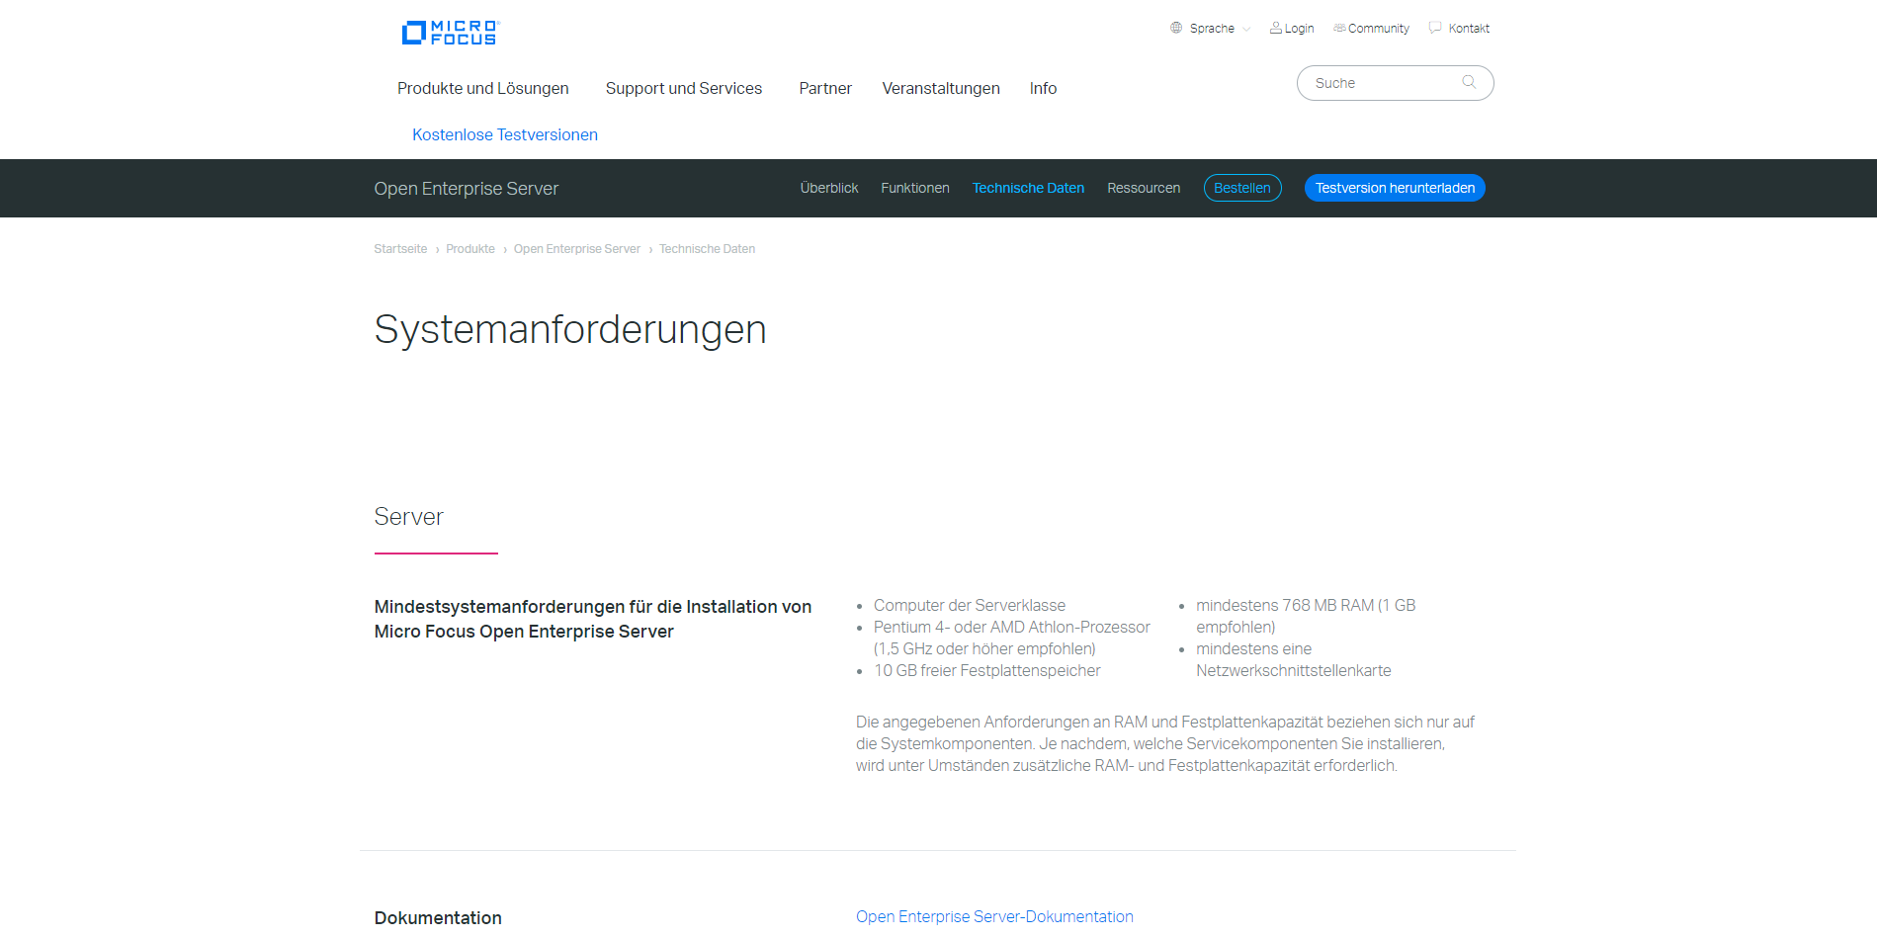Open Support und Services menu
Screen dimensions: 1877x938
click(x=684, y=88)
